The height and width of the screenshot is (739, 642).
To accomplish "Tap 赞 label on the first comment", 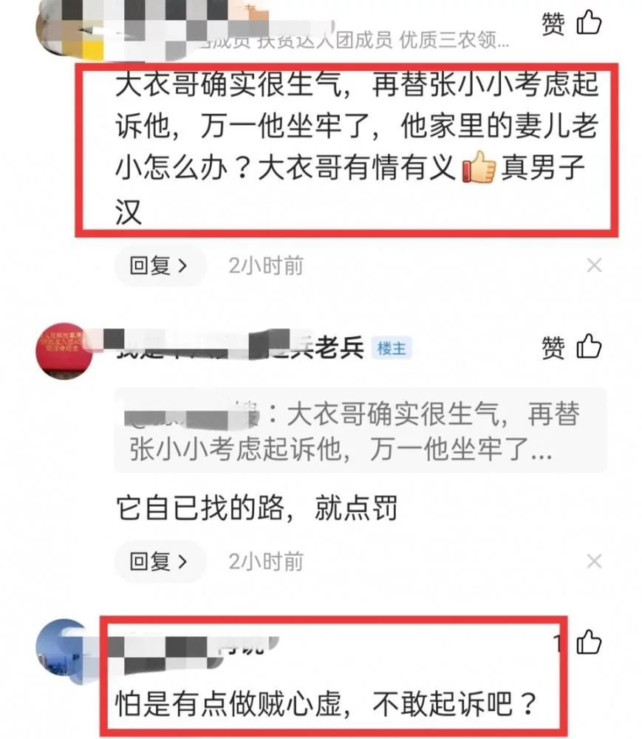I will 553,24.
